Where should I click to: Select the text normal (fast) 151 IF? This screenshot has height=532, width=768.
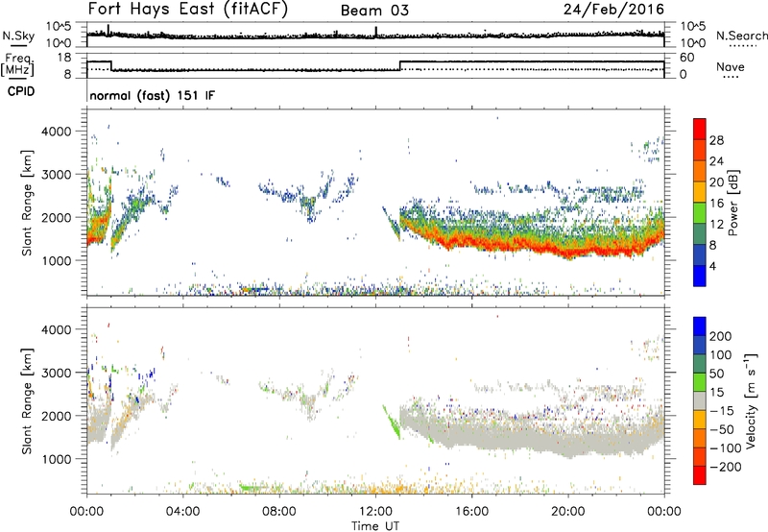153,95
